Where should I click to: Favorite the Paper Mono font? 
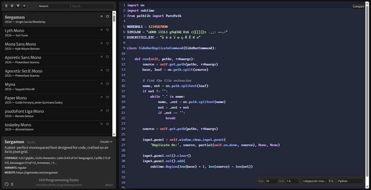coord(108,97)
